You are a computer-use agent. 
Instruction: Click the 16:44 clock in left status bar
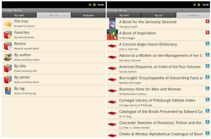[100, 5]
